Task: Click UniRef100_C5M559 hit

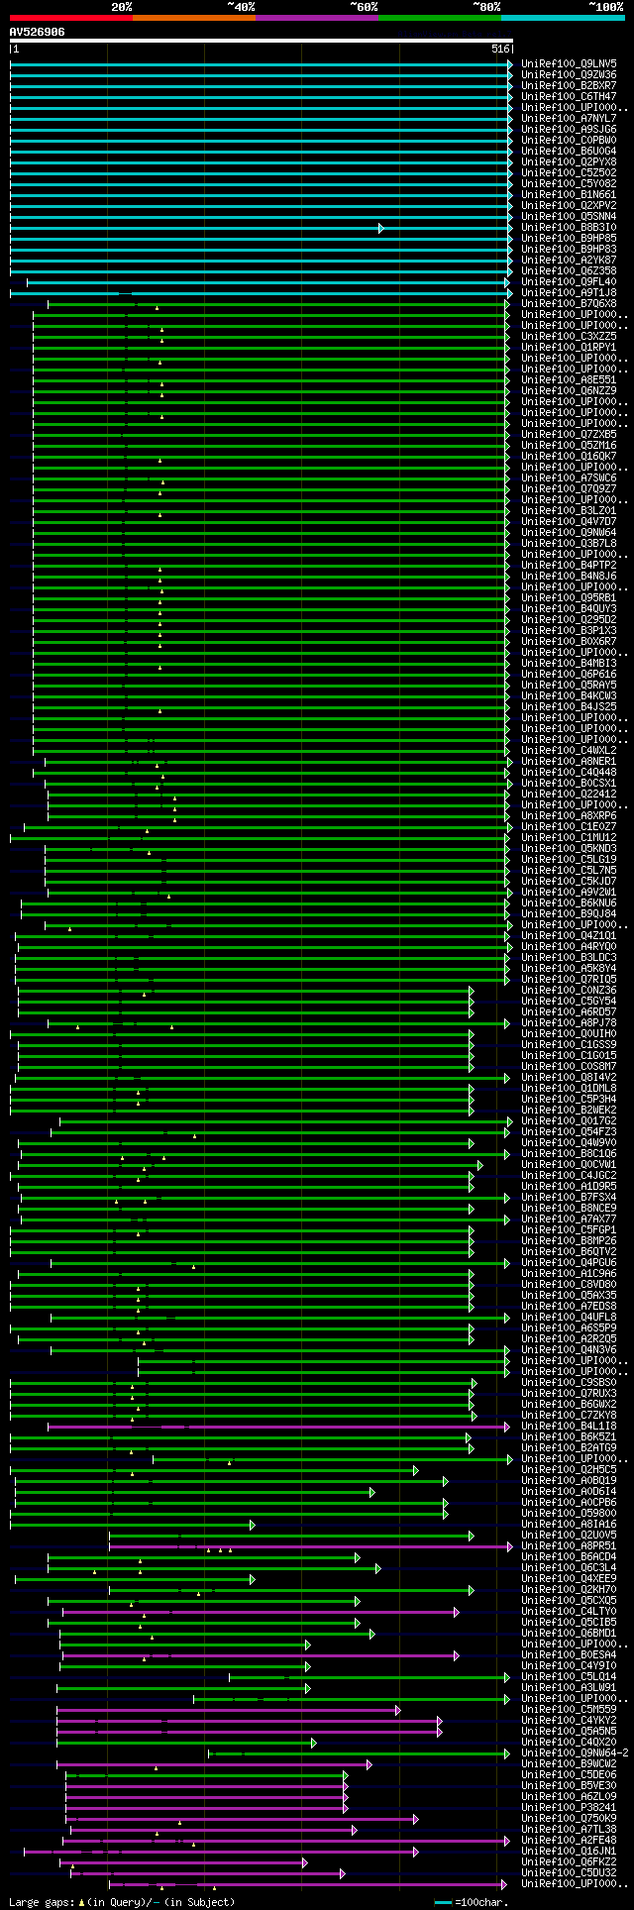Action: (x=568, y=1709)
